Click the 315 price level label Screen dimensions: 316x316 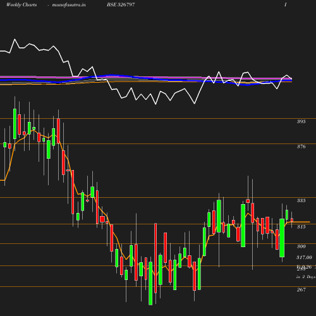tap(301, 227)
